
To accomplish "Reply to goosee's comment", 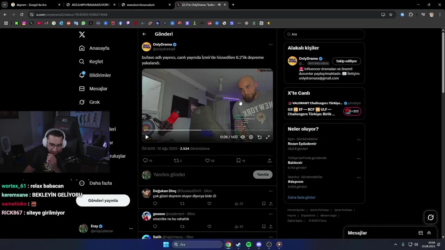I will [x=155, y=226].
